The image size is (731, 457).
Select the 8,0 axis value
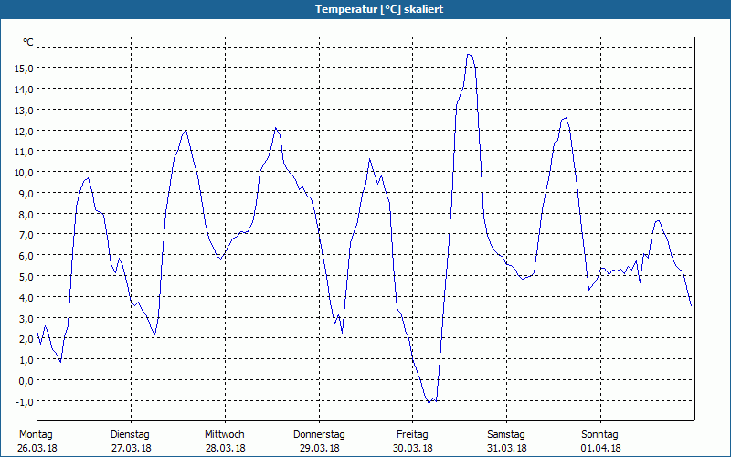(x=26, y=214)
